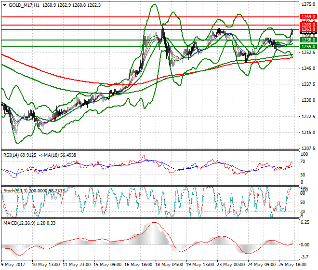This screenshot has height=270, width=318.
Task: Click the 0.00 value on MACD scale
Action: click(x=305, y=244)
